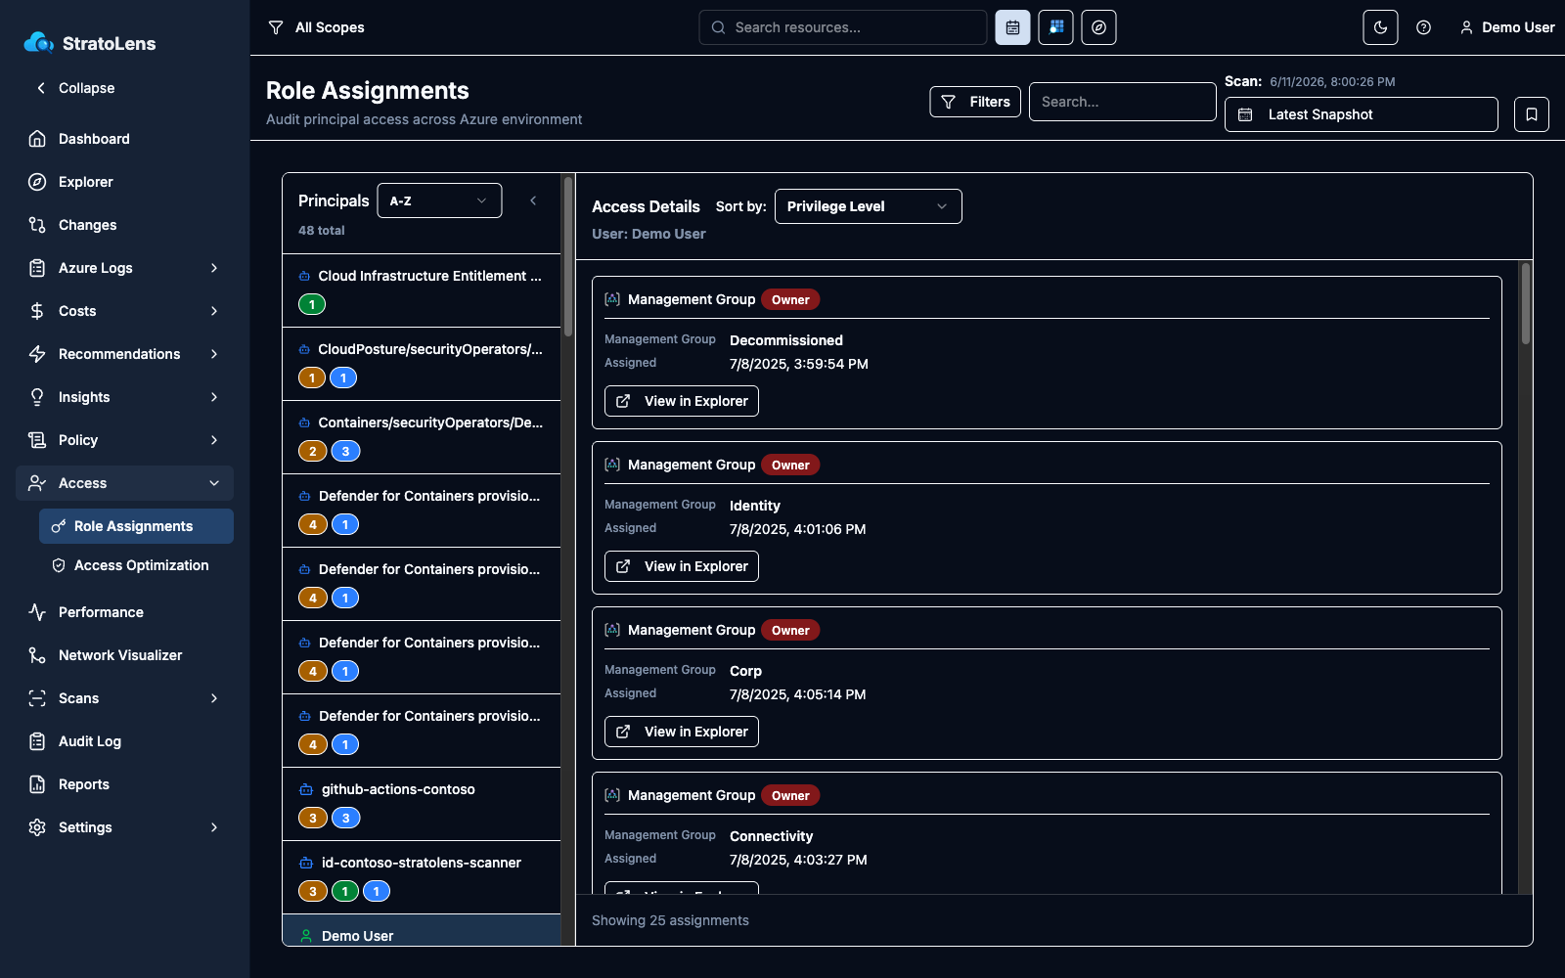Click the Azure Logs clipboard icon

(37, 268)
